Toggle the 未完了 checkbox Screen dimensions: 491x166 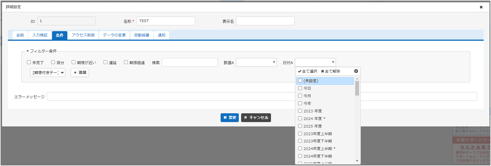tap(29, 62)
